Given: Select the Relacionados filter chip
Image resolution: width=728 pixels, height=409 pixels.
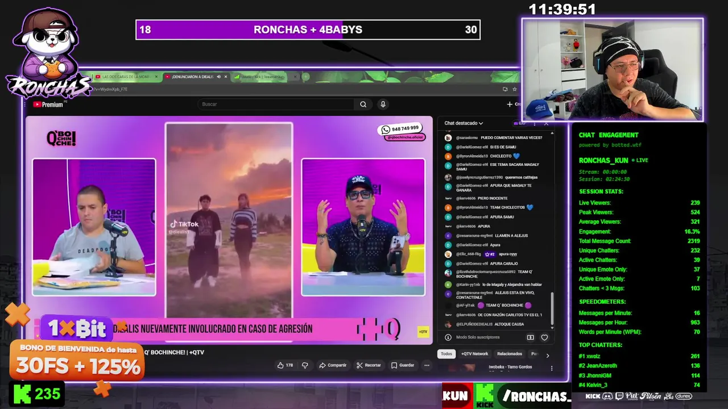Looking at the screenshot, I should pyautogui.click(x=510, y=354).
